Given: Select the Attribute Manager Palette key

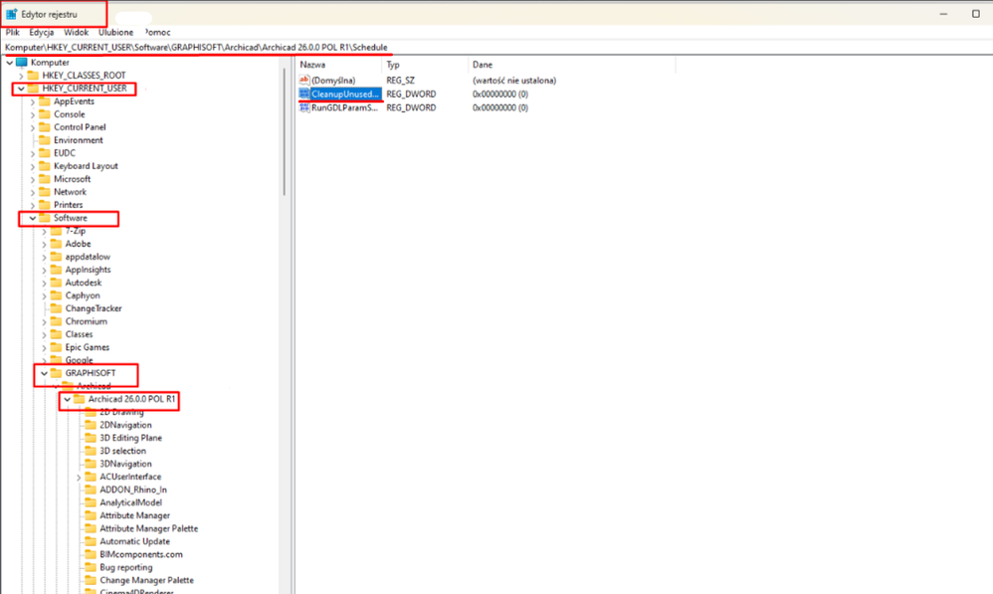Looking at the screenshot, I should [149, 528].
